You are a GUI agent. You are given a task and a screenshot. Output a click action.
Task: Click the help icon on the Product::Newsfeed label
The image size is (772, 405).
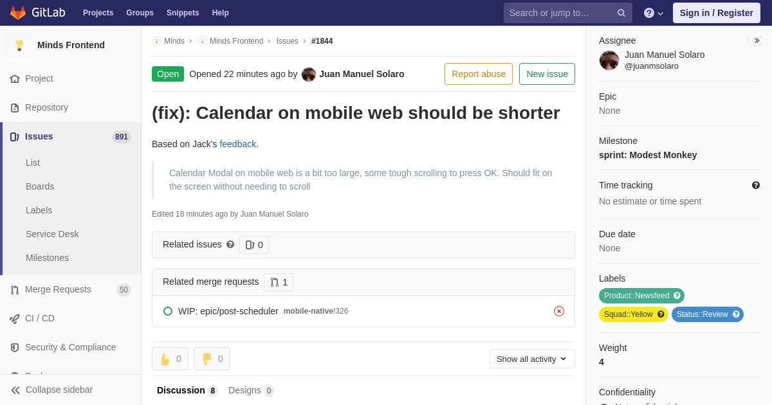pyautogui.click(x=677, y=296)
